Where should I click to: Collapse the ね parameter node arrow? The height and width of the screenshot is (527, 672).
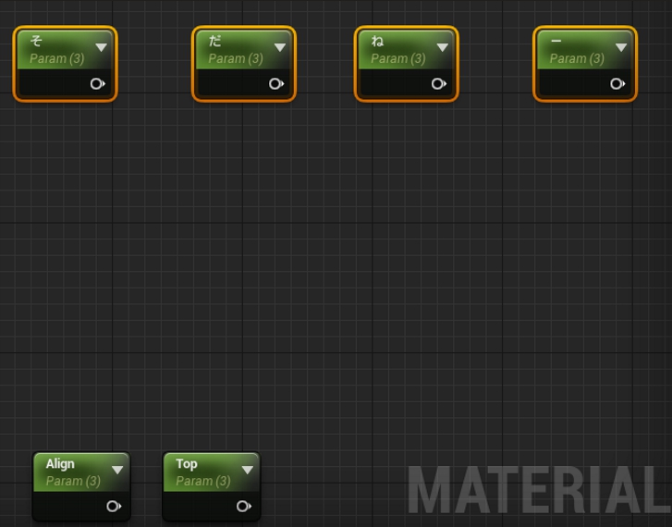(442, 47)
